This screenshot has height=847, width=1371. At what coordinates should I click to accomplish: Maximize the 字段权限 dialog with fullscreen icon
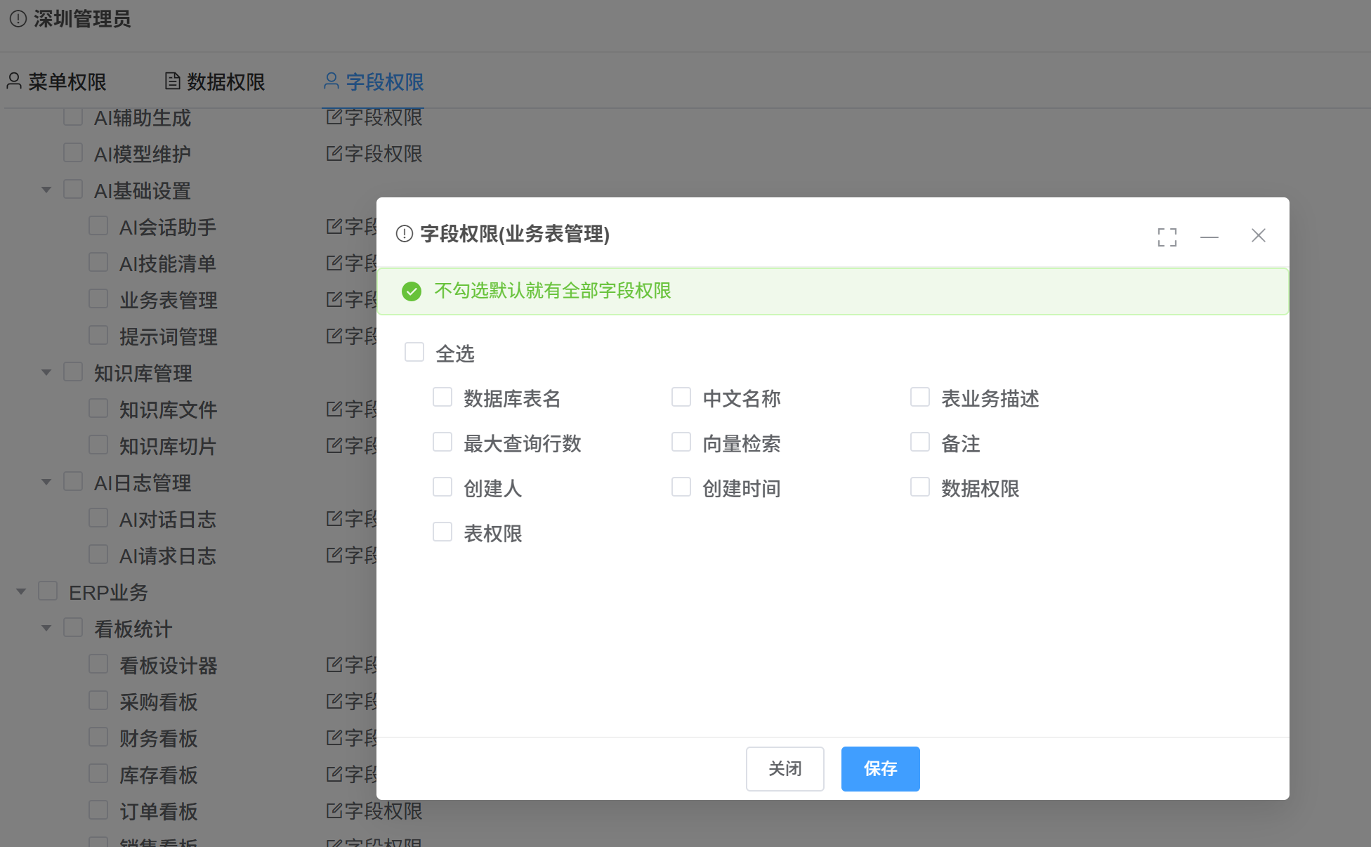coord(1167,237)
